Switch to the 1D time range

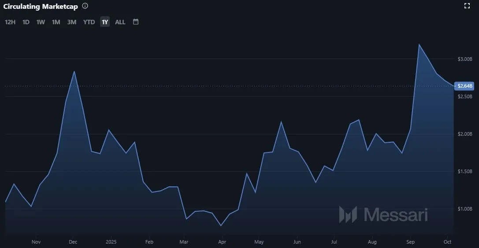[x=26, y=22]
